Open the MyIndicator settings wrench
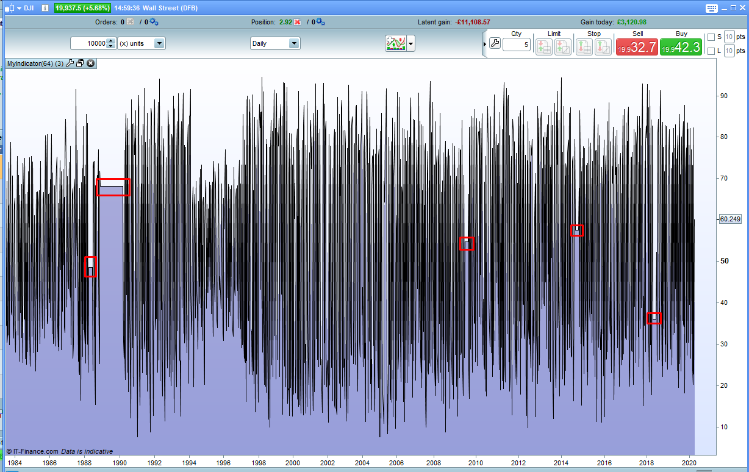This screenshot has width=749, height=472. [70, 63]
